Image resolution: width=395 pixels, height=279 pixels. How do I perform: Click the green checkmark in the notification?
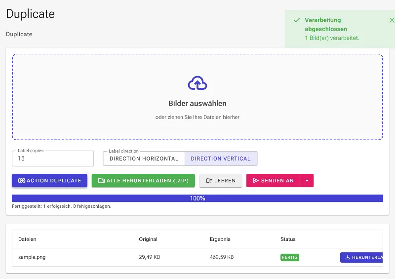point(297,20)
